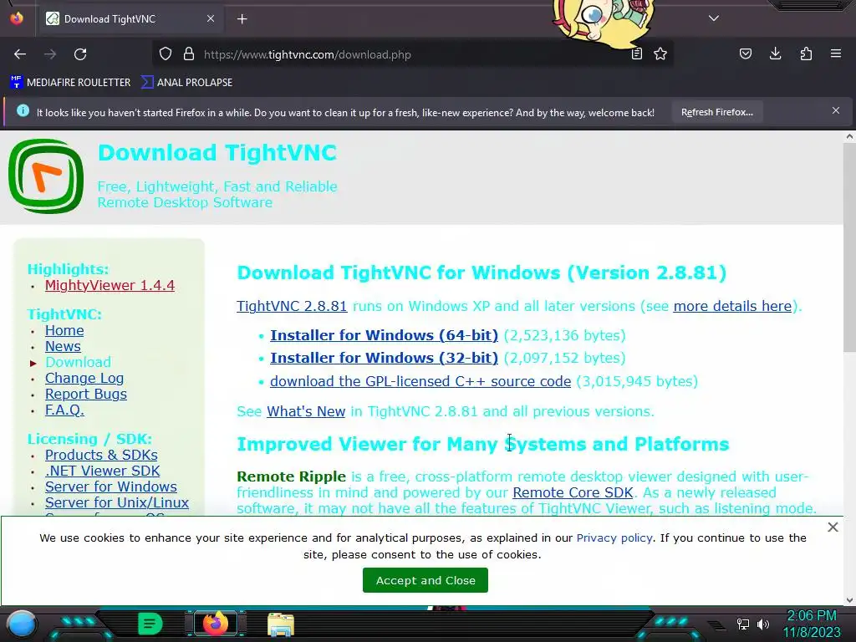Screen dimensions: 856x642
Task: Open the Firefox application menu
Action: coord(836,54)
